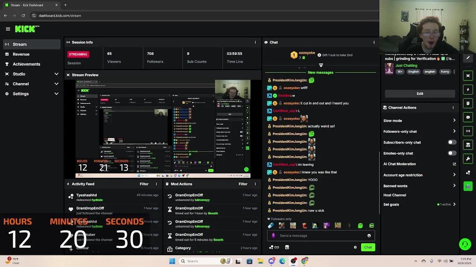Expand Slow mode options

click(x=454, y=121)
